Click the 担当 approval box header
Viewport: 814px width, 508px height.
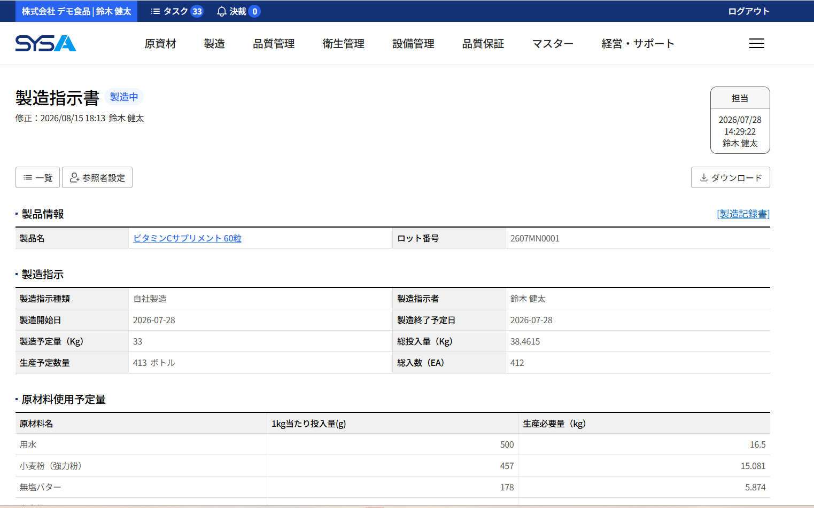coord(740,98)
